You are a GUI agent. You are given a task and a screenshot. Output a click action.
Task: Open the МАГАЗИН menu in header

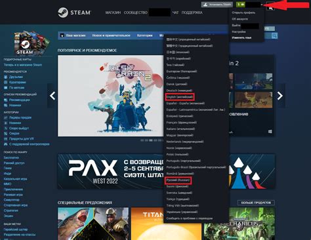tap(113, 12)
